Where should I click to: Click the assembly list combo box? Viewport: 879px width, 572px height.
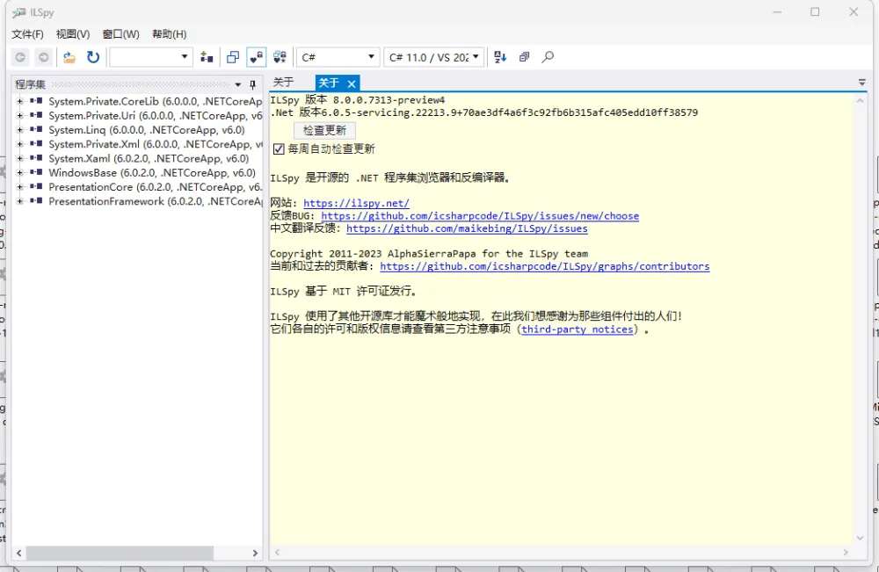[x=149, y=56]
